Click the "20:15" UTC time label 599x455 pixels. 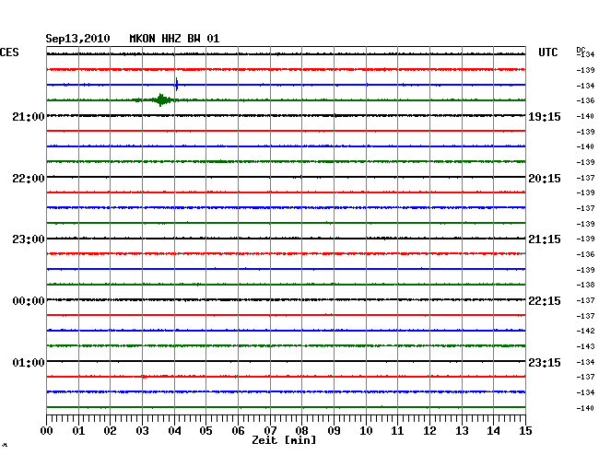point(545,179)
